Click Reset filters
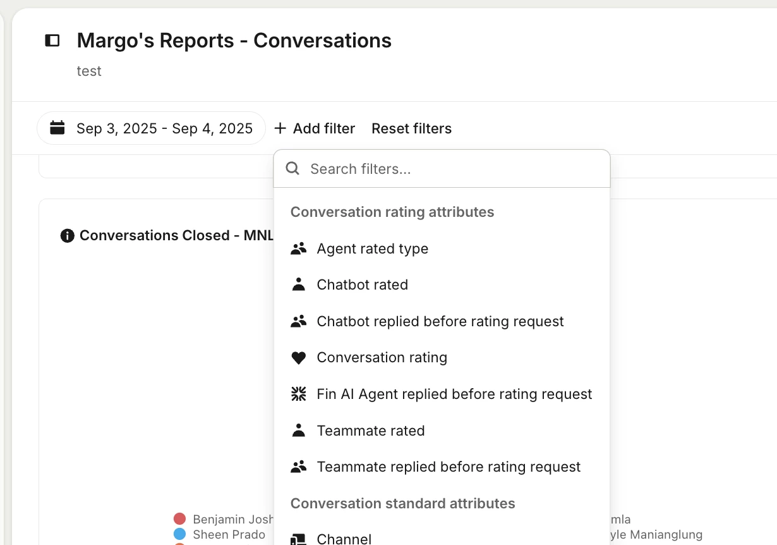The image size is (777, 545). point(411,128)
